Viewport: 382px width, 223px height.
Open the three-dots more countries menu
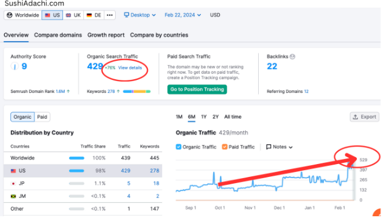tap(110, 15)
